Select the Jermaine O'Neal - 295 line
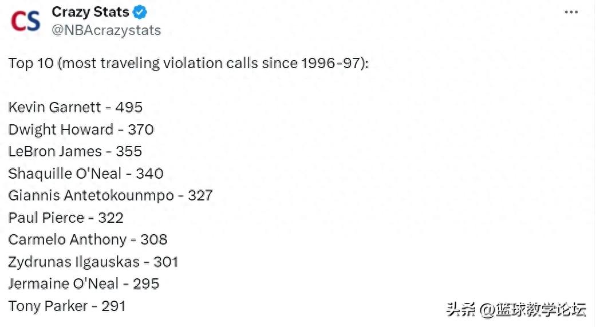This screenshot has height=327, width=596. pyautogui.click(x=84, y=283)
